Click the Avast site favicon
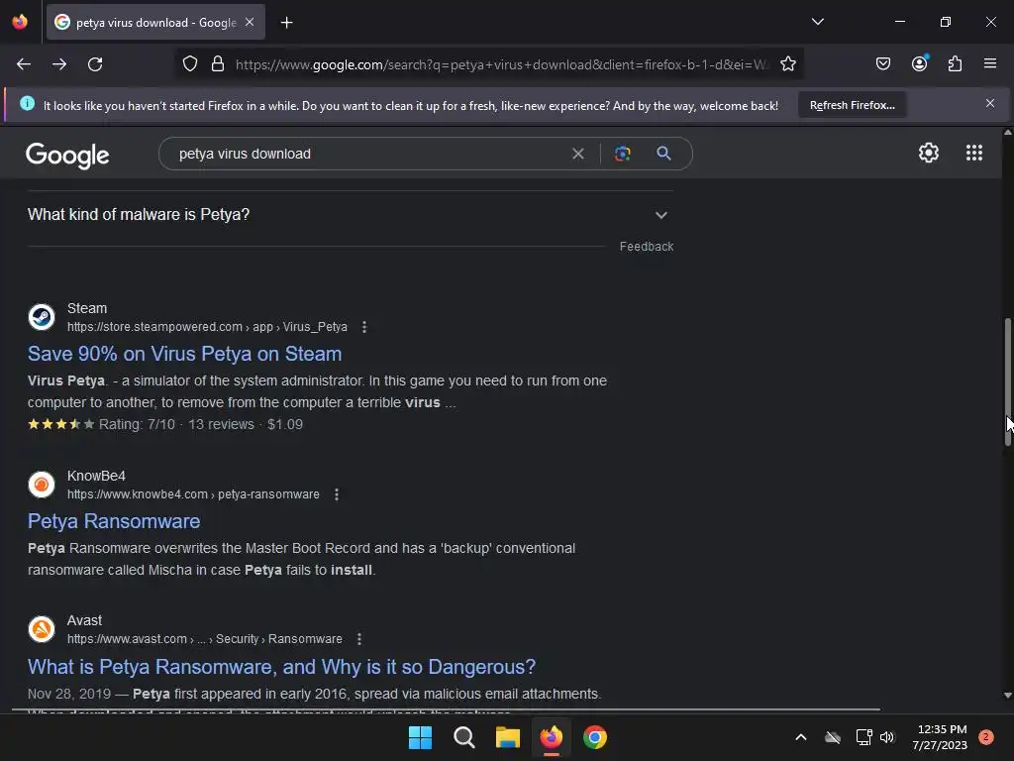 coord(42,629)
